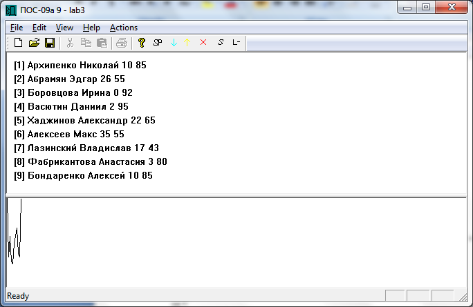Select row 9 Бондаренко Алексей

point(83,175)
